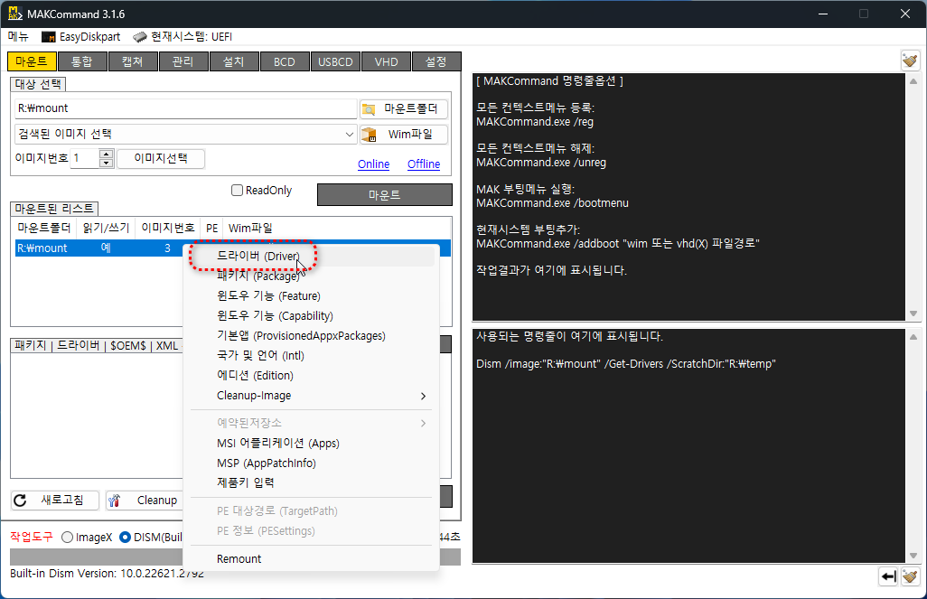The width and height of the screenshot is (927, 599).
Task: Switch to the VHD tab
Action: tap(386, 61)
